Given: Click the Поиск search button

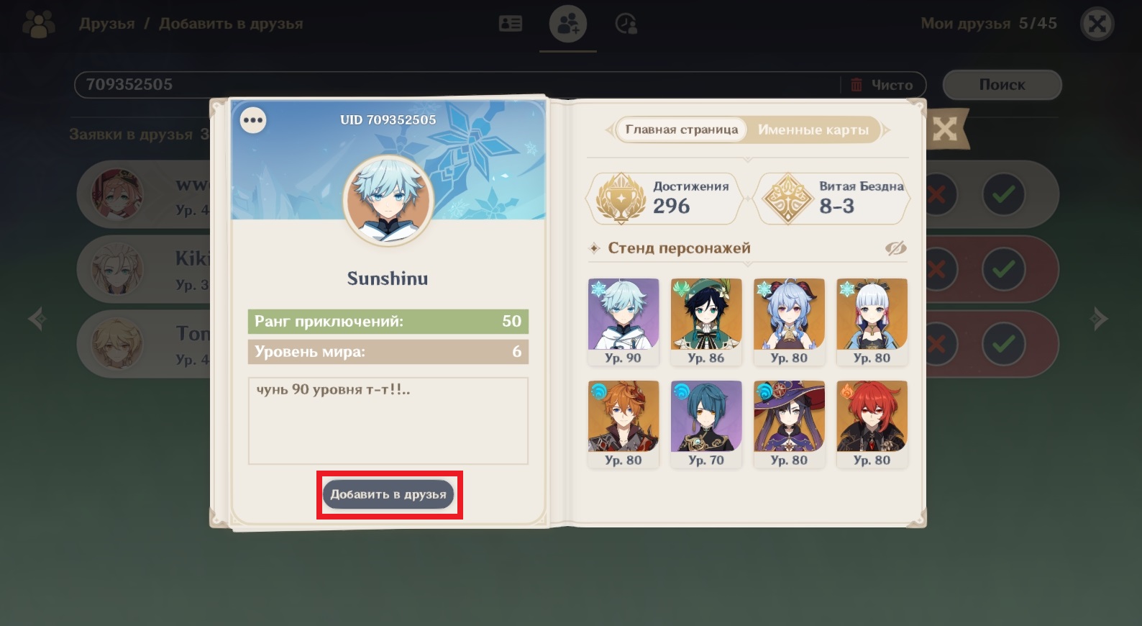Looking at the screenshot, I should (x=1002, y=85).
